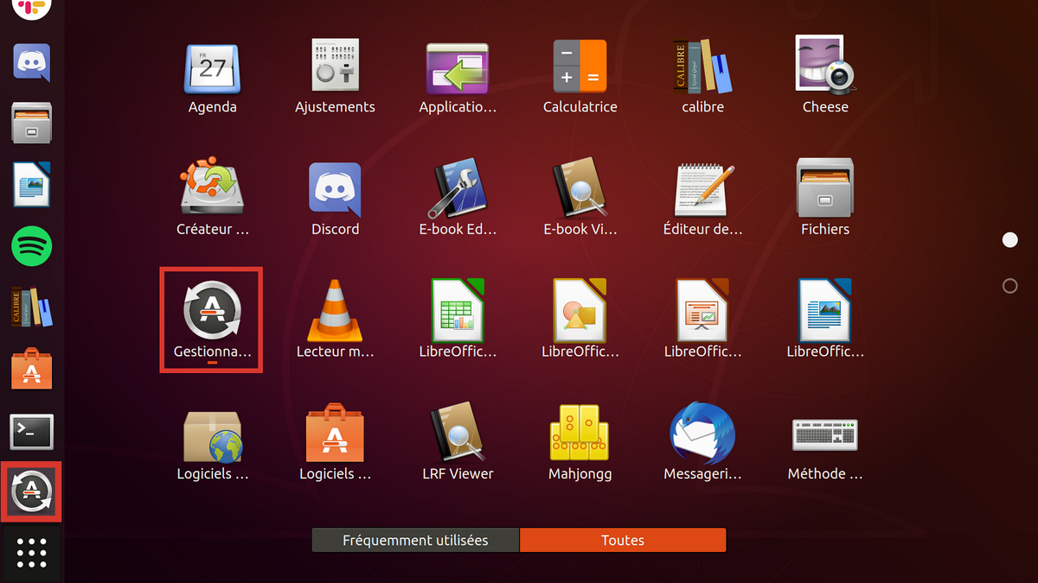Launch the Agenda calendar app
The image size is (1038, 583).
coord(212,66)
